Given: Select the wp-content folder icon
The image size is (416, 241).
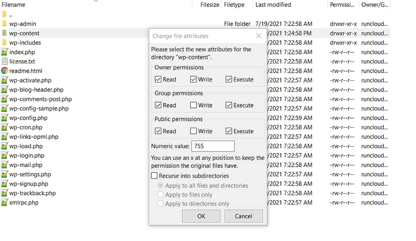Looking at the screenshot, I should click(4, 33).
